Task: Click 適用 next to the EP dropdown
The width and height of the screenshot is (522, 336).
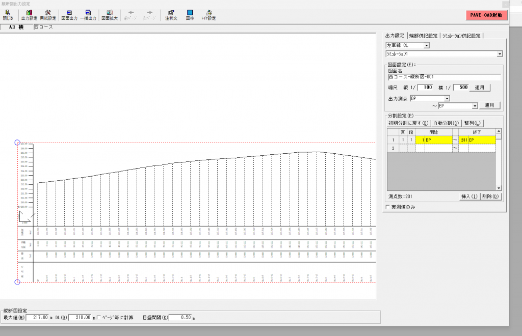Action: tap(489, 105)
